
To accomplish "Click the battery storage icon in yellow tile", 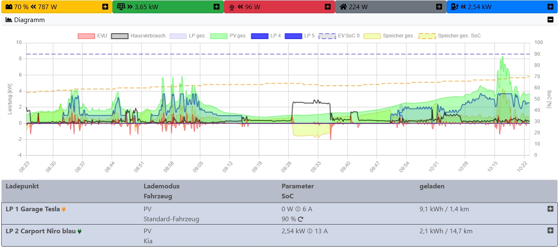I will [8, 7].
